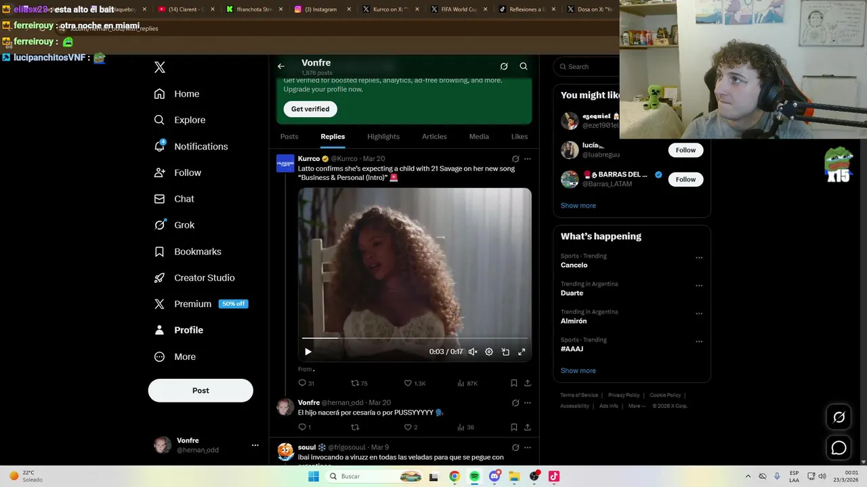Image resolution: width=867 pixels, height=487 pixels.
Task: Bookmark Vonfre's reply
Action: click(514, 427)
